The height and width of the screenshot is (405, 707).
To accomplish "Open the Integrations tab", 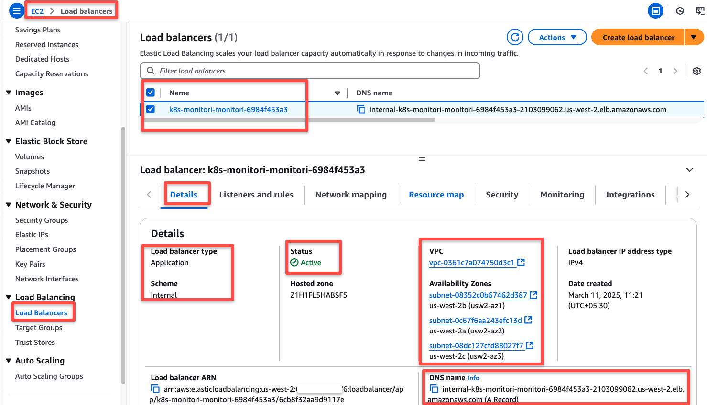I will 631,195.
